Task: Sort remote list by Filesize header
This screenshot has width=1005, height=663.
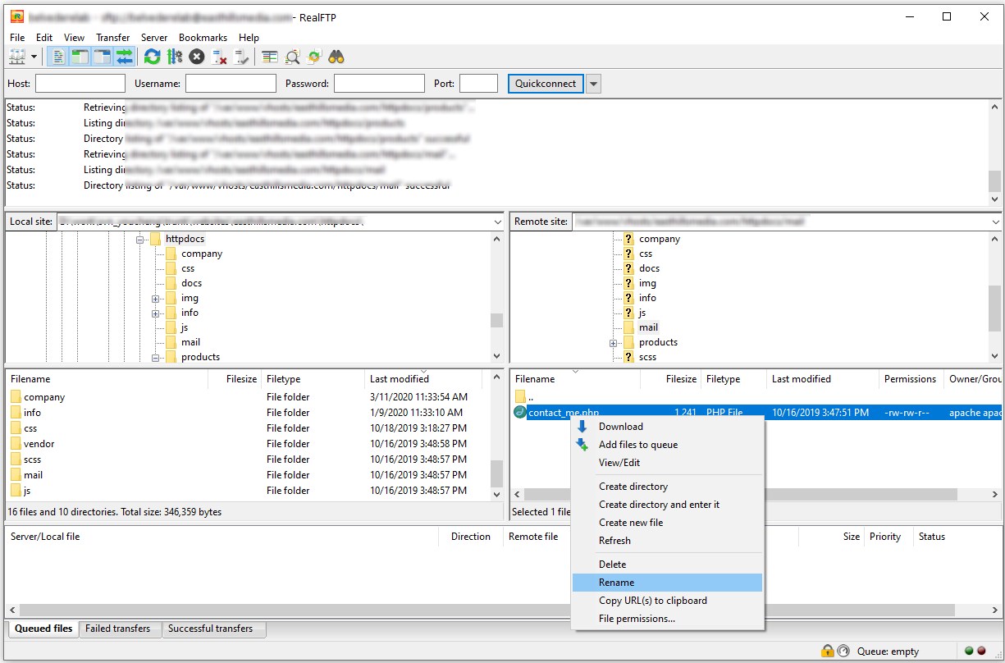Action: (x=670, y=379)
